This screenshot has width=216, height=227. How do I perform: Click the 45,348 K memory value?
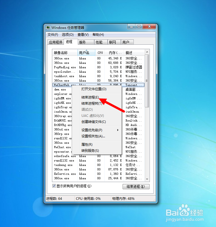(x=115, y=58)
